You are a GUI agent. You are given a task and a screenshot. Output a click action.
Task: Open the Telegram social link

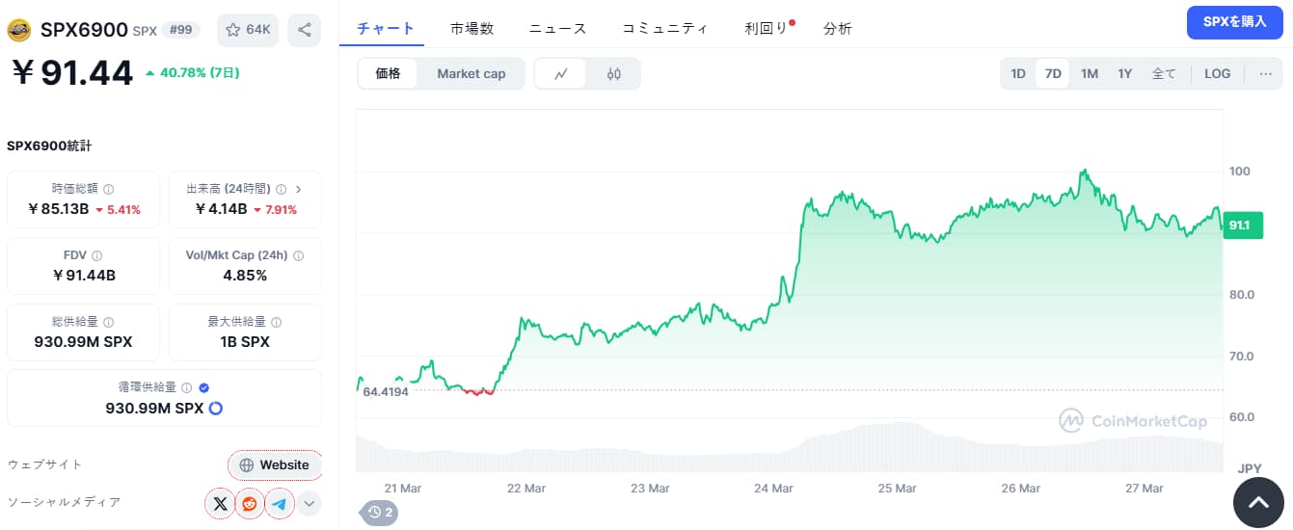[x=280, y=503]
